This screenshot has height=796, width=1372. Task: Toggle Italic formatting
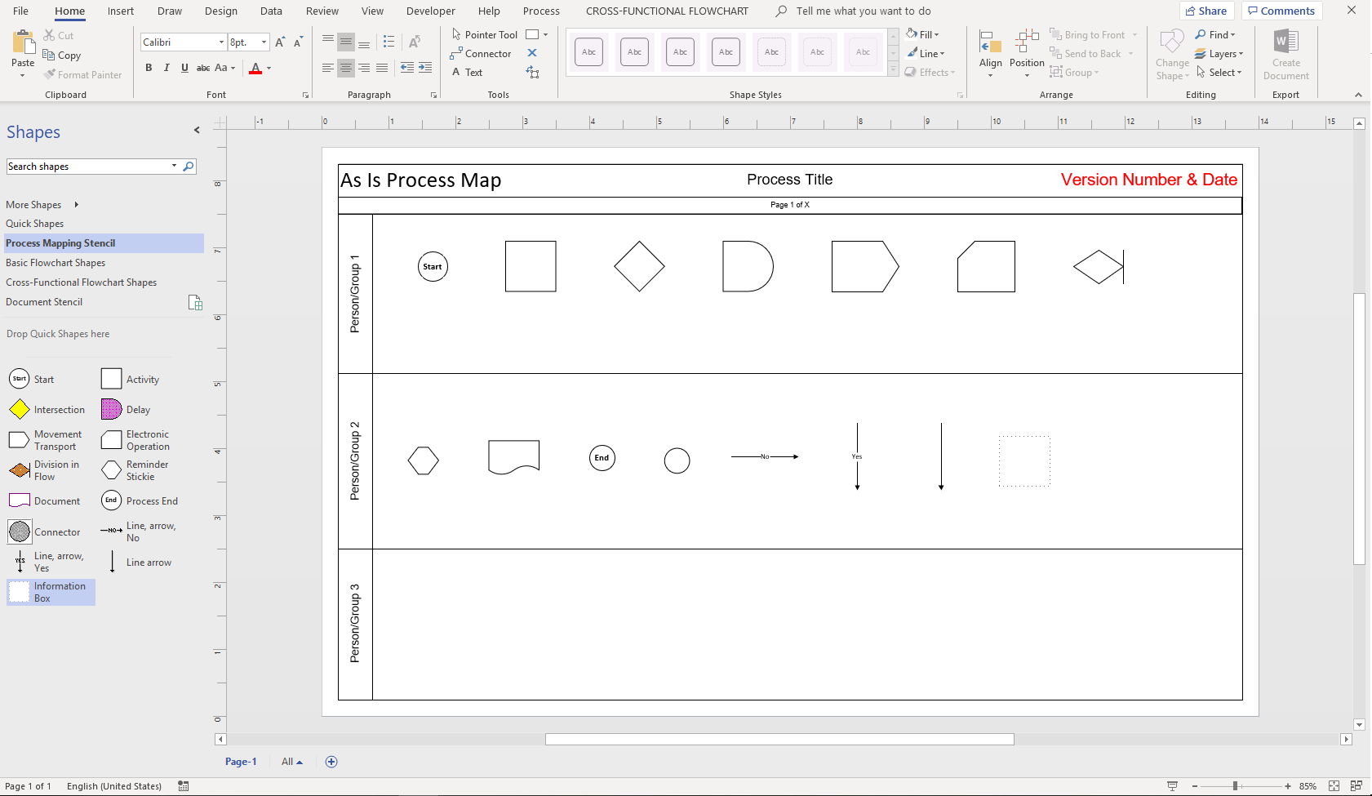pos(167,68)
